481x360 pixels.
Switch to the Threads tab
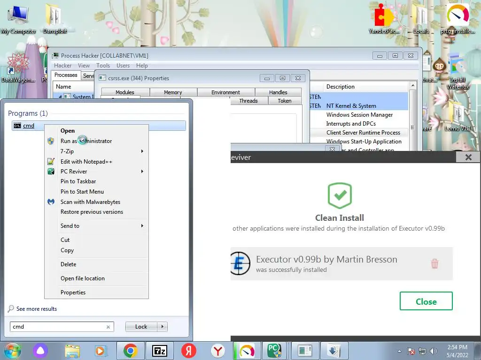coord(248,101)
